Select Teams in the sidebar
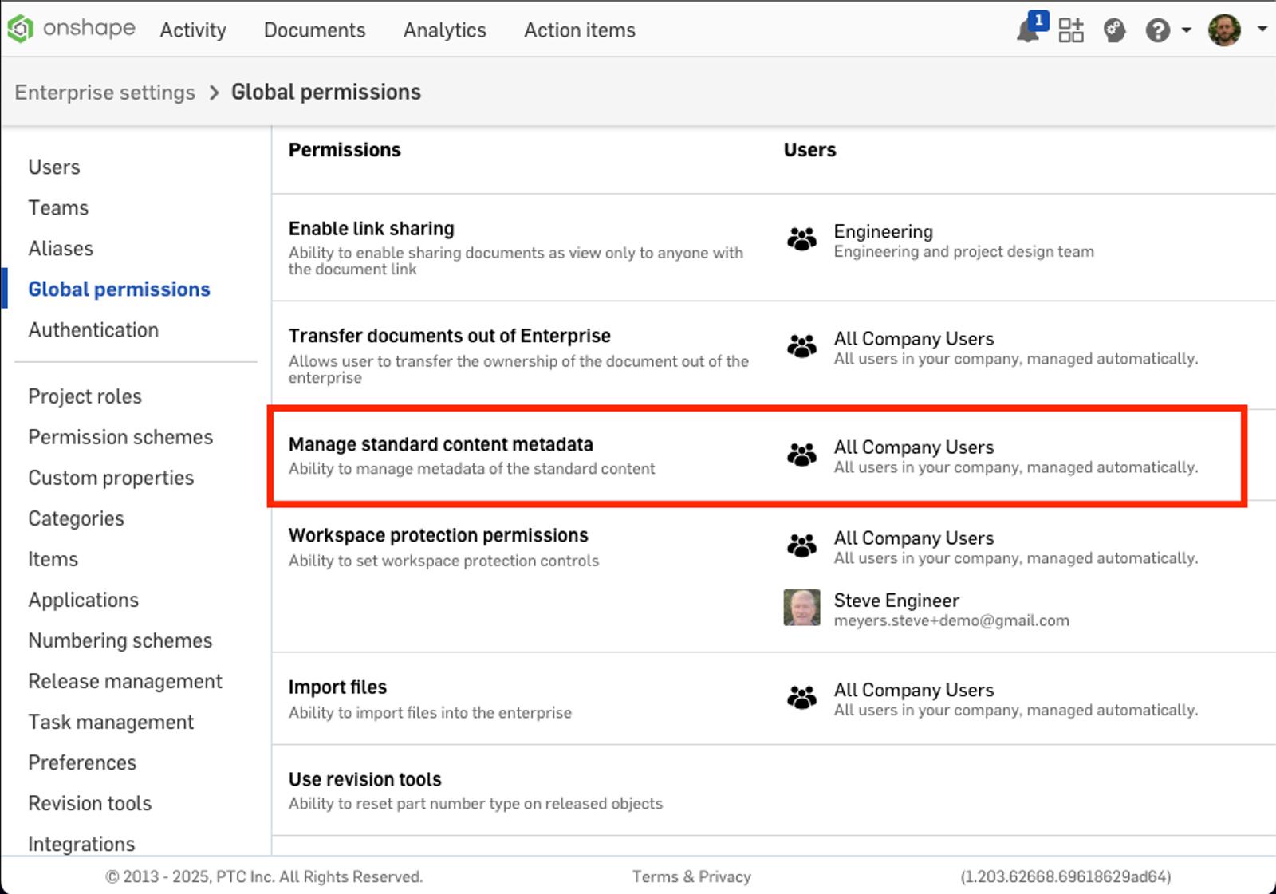Image resolution: width=1276 pixels, height=894 pixels. pos(58,207)
